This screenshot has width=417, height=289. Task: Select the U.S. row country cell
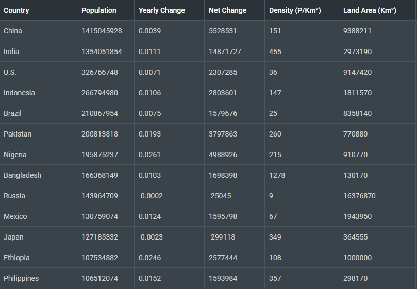[11, 72]
